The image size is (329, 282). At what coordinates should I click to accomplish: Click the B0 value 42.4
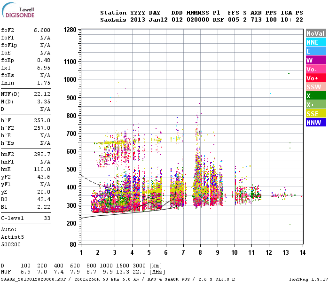tap(44, 199)
